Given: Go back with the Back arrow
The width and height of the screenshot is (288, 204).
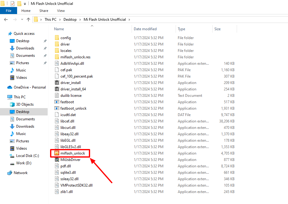Looking at the screenshot, I should (x=6, y=20).
